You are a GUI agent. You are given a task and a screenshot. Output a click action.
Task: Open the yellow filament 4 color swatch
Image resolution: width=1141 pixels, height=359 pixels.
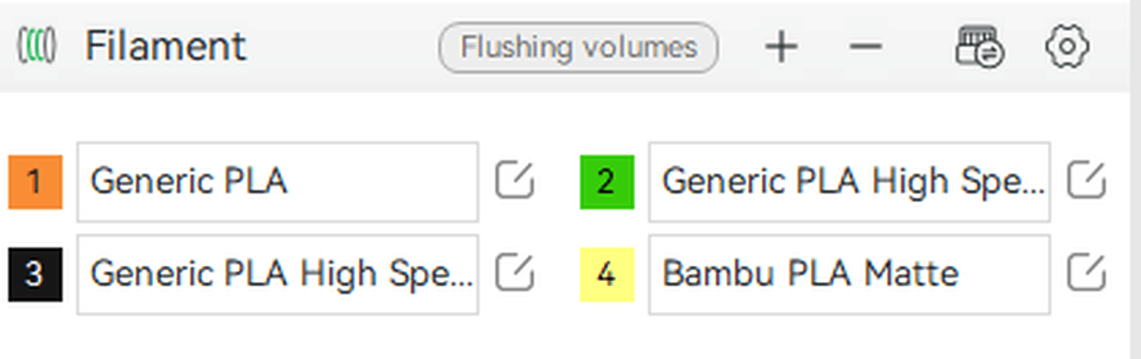click(607, 274)
